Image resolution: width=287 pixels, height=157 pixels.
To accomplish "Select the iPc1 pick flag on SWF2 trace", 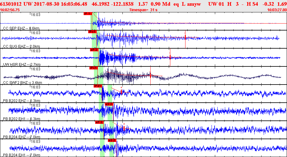I will (94, 68).
